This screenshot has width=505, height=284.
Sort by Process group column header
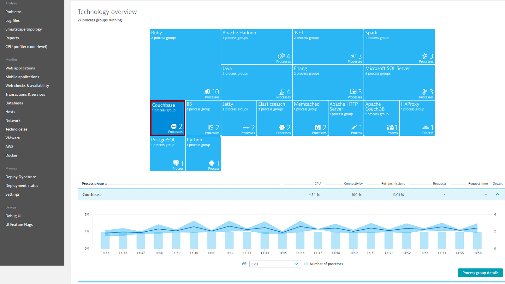tap(94, 184)
